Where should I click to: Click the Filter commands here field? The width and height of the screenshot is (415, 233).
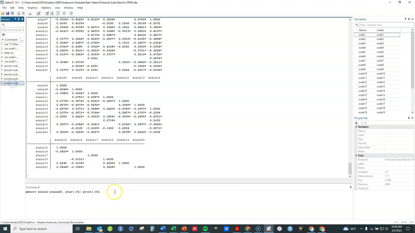[12, 30]
